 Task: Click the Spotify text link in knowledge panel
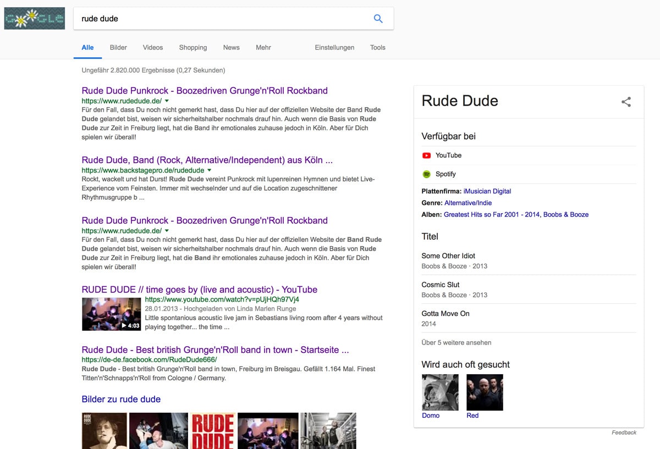coord(446,174)
